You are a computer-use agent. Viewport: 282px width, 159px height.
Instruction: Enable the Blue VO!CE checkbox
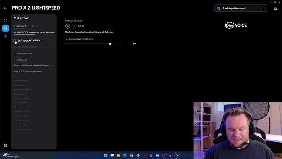pos(15,40)
